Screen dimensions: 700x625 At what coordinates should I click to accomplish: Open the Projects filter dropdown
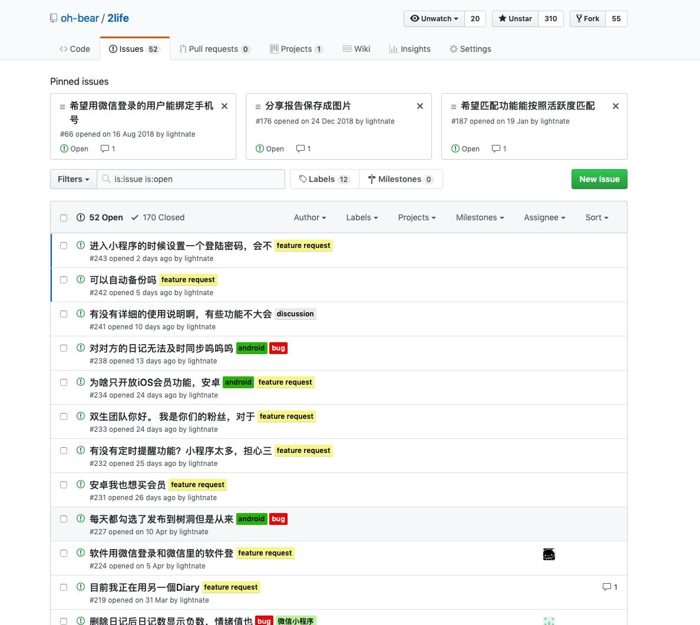click(x=417, y=217)
